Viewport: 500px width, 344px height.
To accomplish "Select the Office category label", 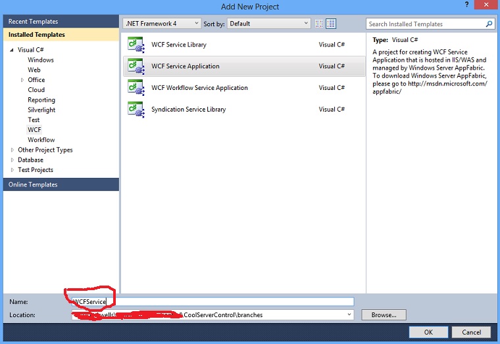I will (36, 80).
